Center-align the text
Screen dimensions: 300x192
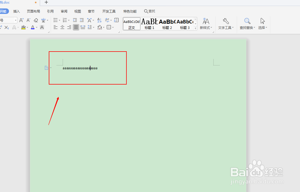(62, 27)
